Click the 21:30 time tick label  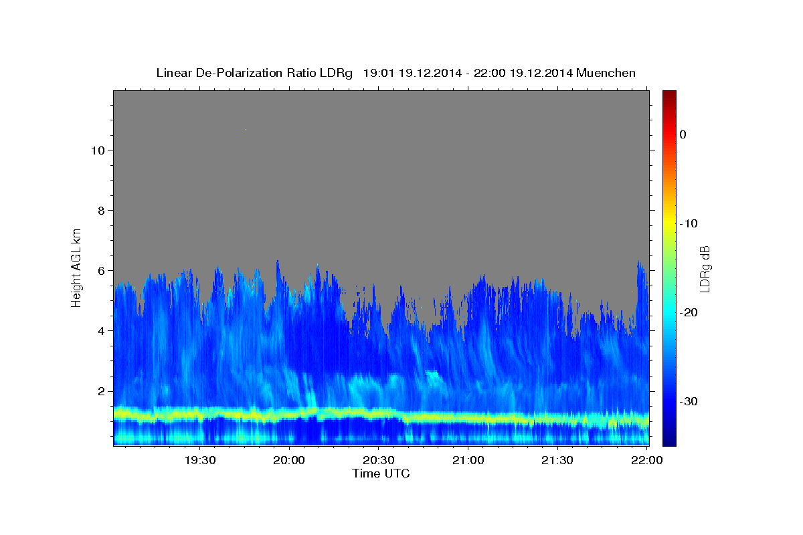[x=557, y=460]
